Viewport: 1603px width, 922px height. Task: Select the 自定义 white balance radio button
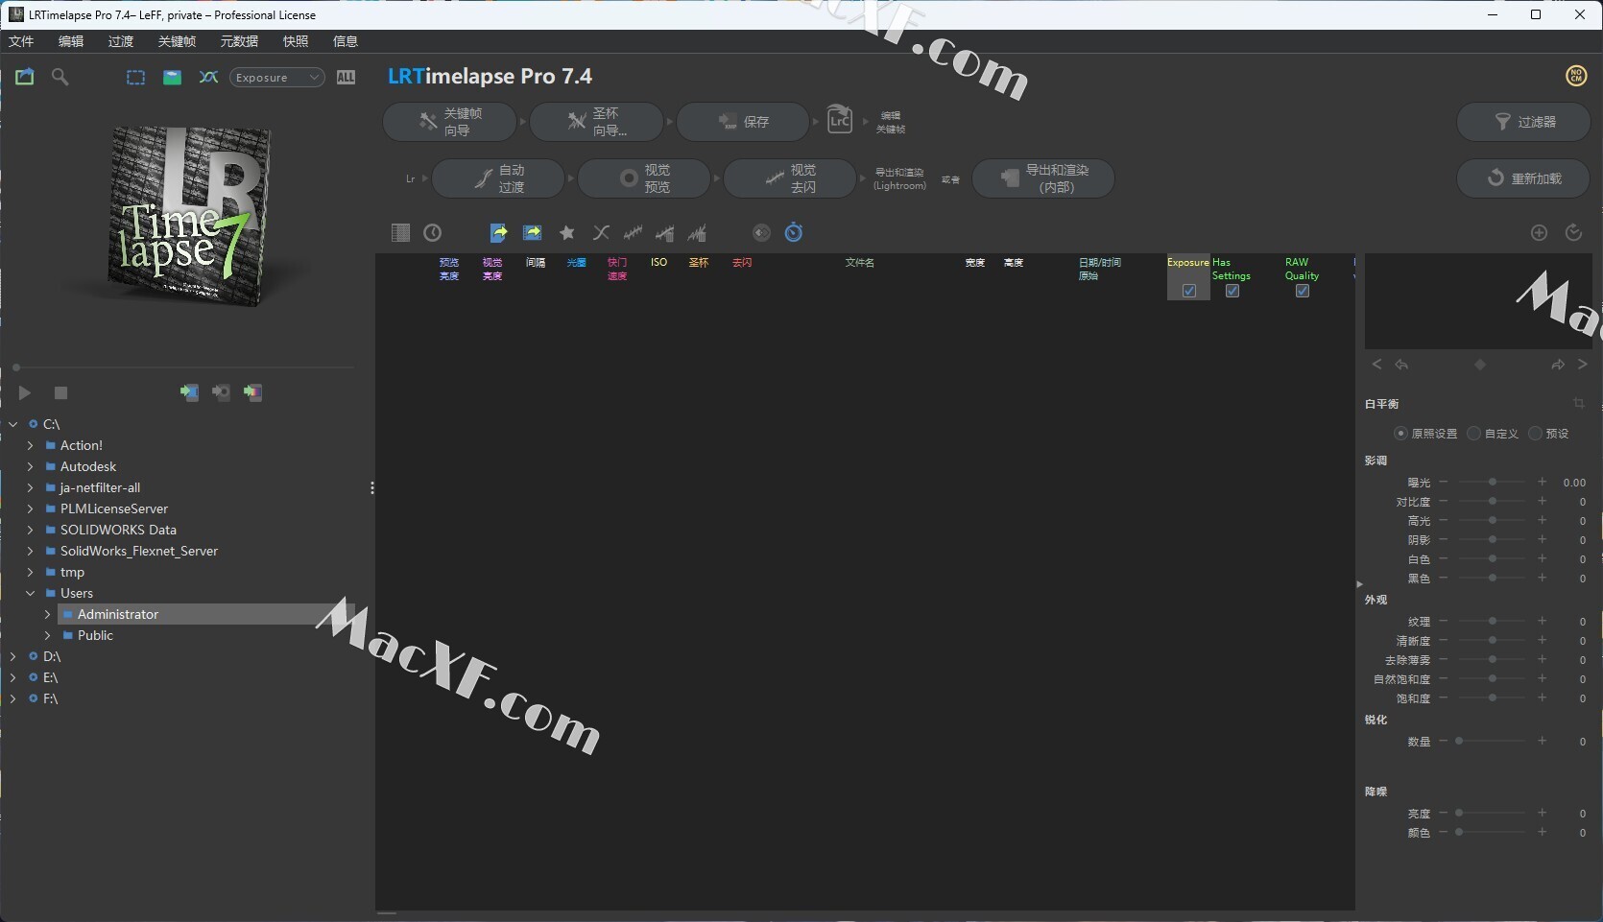(1474, 434)
